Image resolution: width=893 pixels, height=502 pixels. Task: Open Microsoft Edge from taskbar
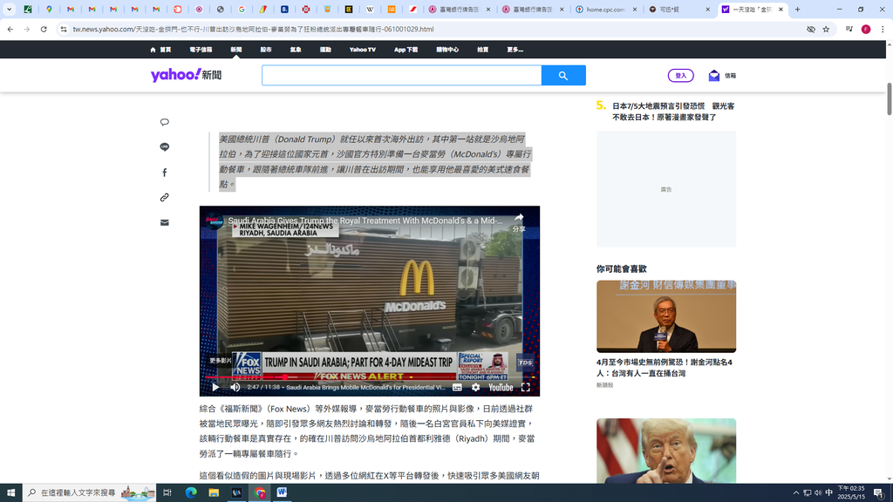191,493
